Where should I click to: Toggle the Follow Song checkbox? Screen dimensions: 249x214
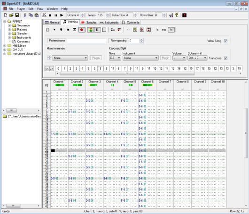click(226, 41)
